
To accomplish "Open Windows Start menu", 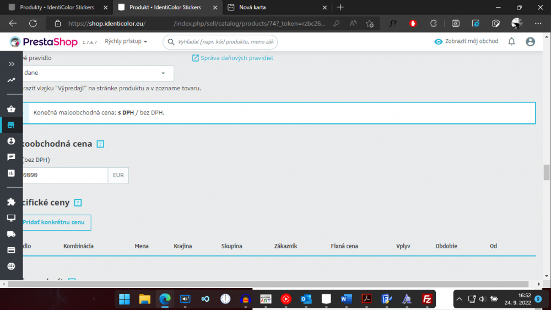I will pos(125,299).
